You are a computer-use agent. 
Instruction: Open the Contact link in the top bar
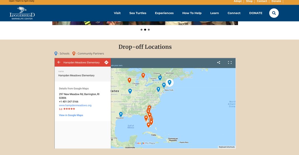[x=262, y=1]
